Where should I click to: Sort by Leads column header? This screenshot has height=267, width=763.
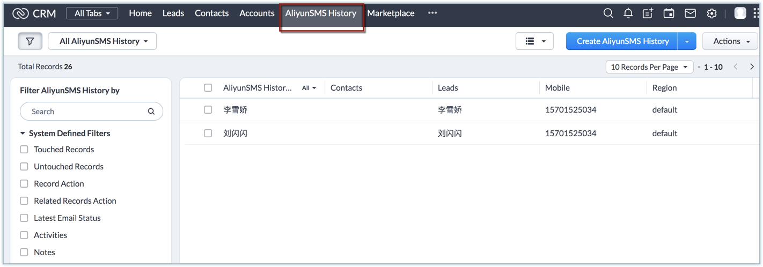(447, 88)
